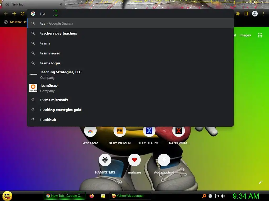Click the Images link
The image size is (269, 201).
coord(245,35)
